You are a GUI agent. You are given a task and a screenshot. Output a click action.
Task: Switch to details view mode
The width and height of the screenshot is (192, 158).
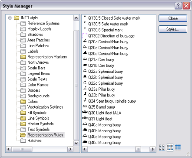178,148
